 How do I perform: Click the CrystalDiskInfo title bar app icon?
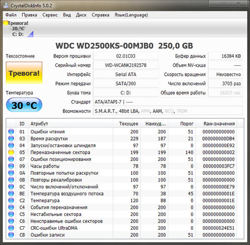point(6,5)
